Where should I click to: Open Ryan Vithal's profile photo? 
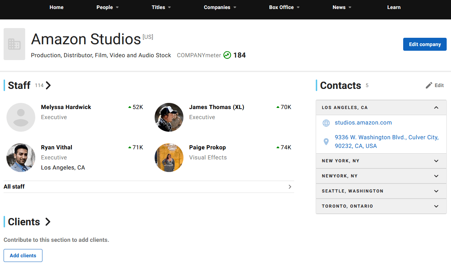tap(21, 158)
